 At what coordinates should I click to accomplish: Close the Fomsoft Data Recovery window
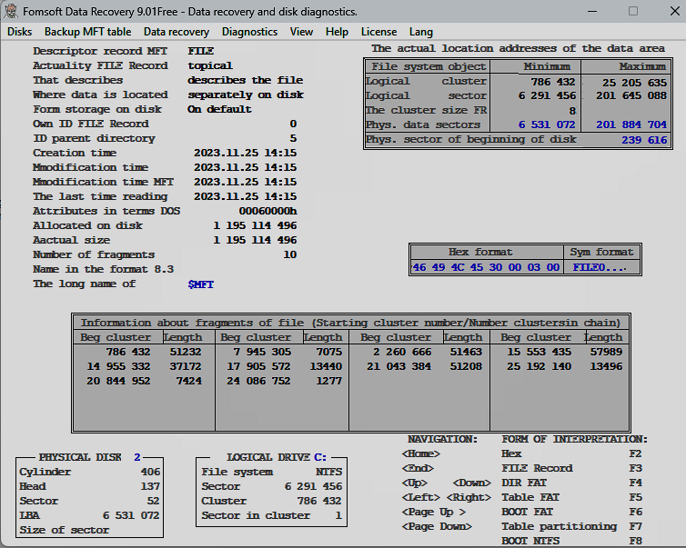(674, 12)
